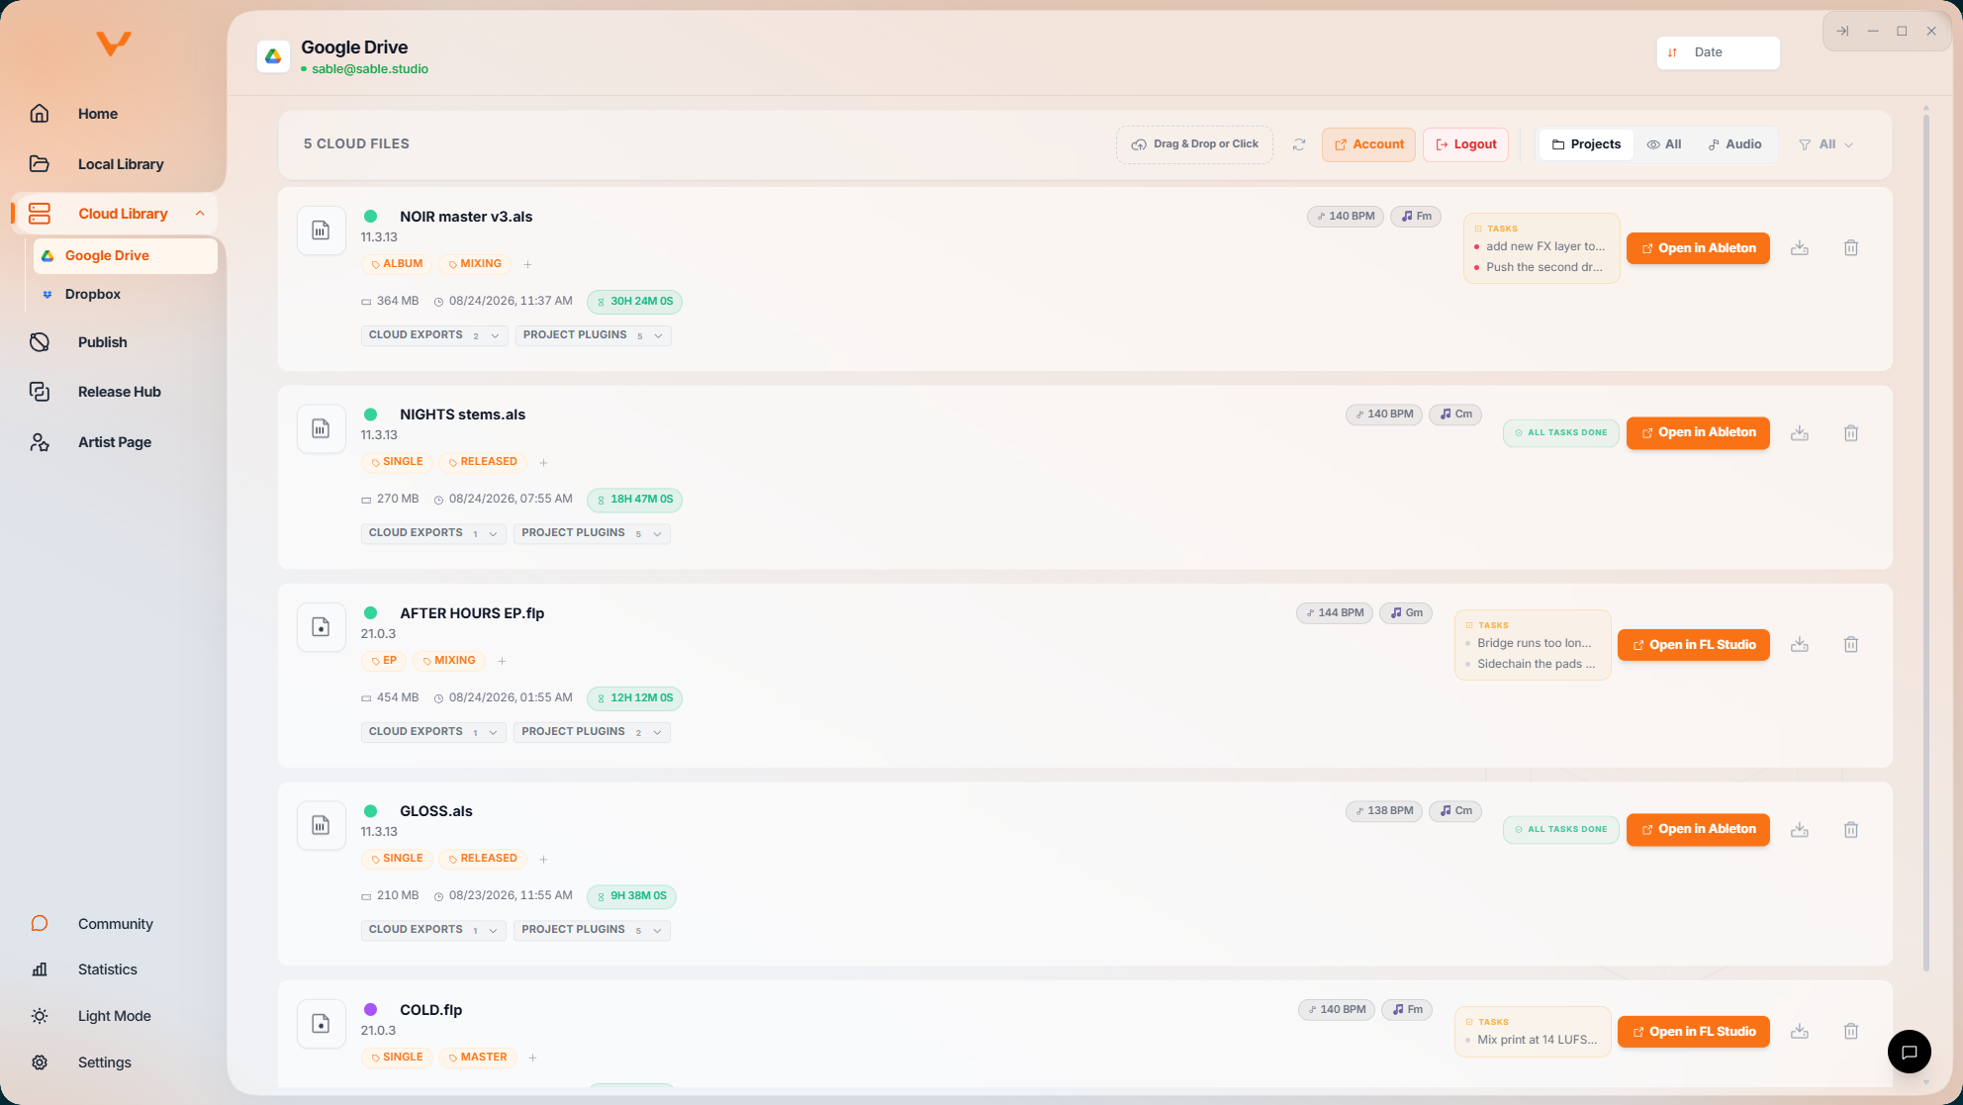Toggle status dot of NIGHTS stems.als
Screen dimensions: 1963x1105
[x=370, y=414]
